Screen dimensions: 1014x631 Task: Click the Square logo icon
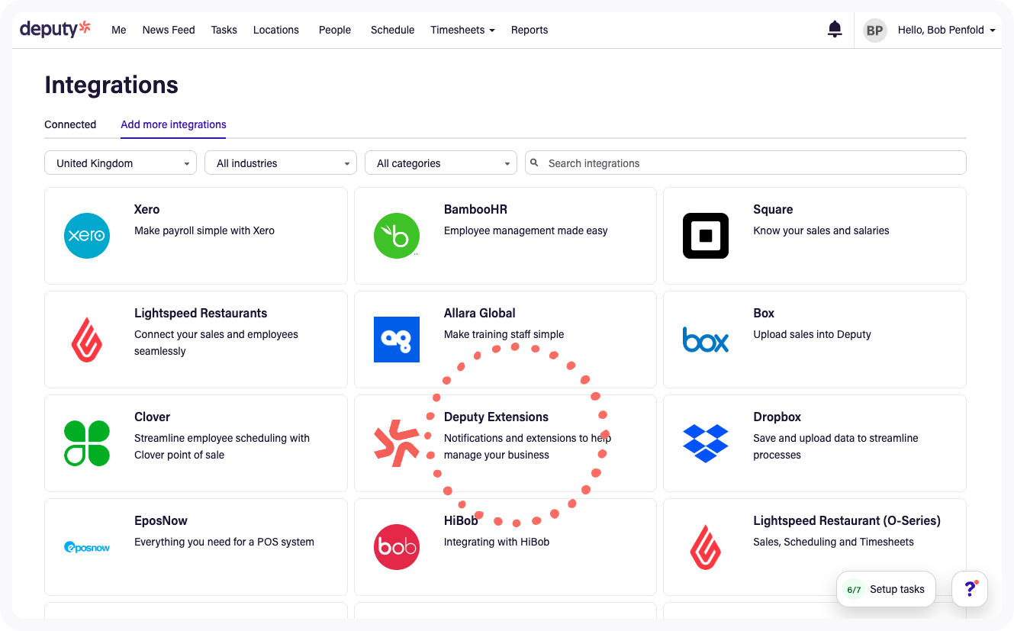click(706, 236)
